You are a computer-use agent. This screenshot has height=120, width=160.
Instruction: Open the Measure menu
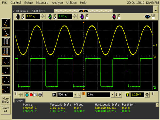pos(42,3)
